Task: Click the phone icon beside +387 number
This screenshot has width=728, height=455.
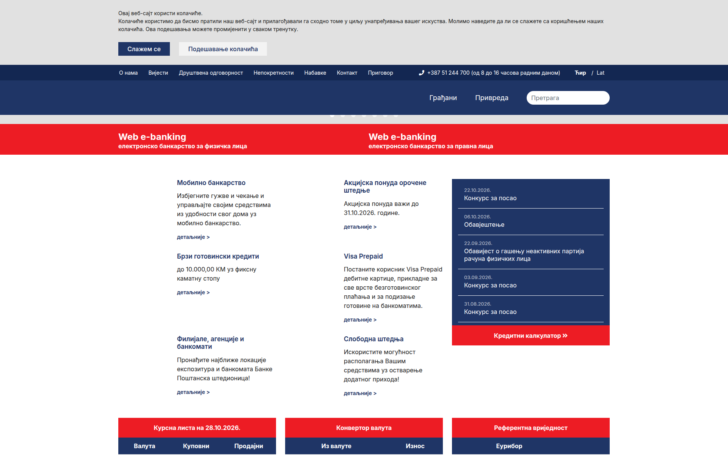Action: [x=421, y=73]
